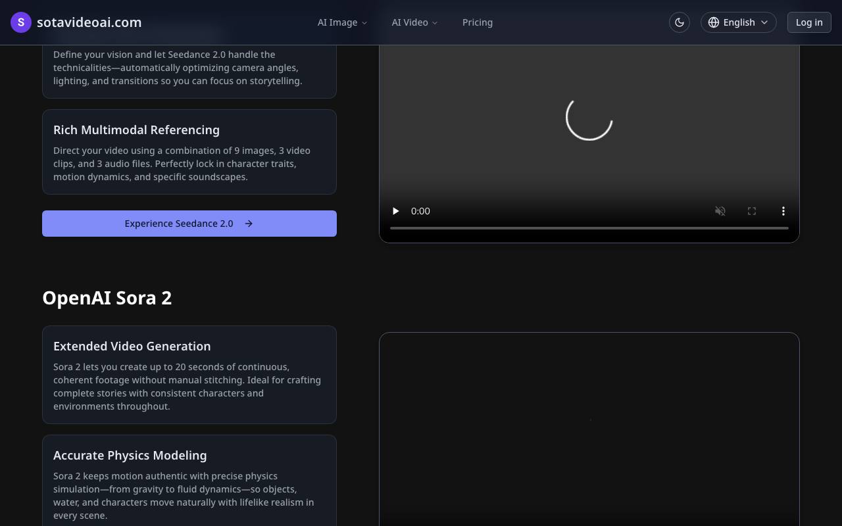
Task: Click the Experience Seedance 2.0 button
Action: pos(189,224)
